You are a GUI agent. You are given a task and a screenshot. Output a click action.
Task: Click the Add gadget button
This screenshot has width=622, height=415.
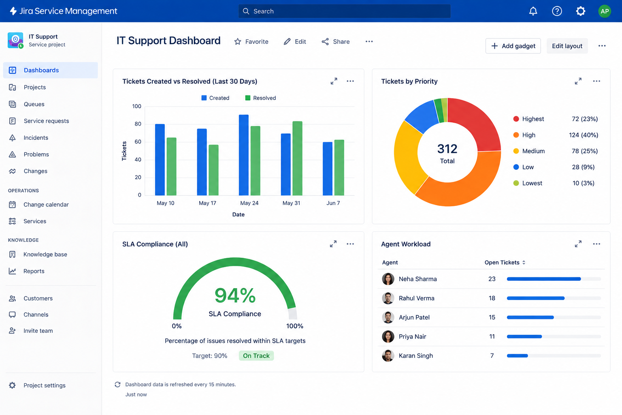coord(513,46)
